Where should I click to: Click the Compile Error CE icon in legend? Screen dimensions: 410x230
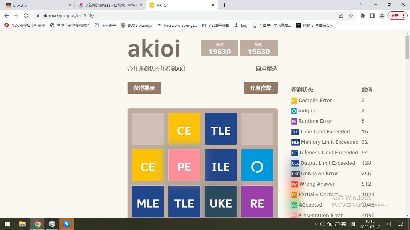click(294, 101)
